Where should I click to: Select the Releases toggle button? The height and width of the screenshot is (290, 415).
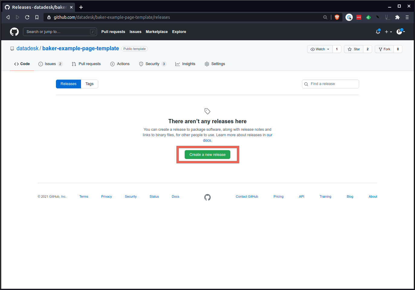tap(68, 84)
